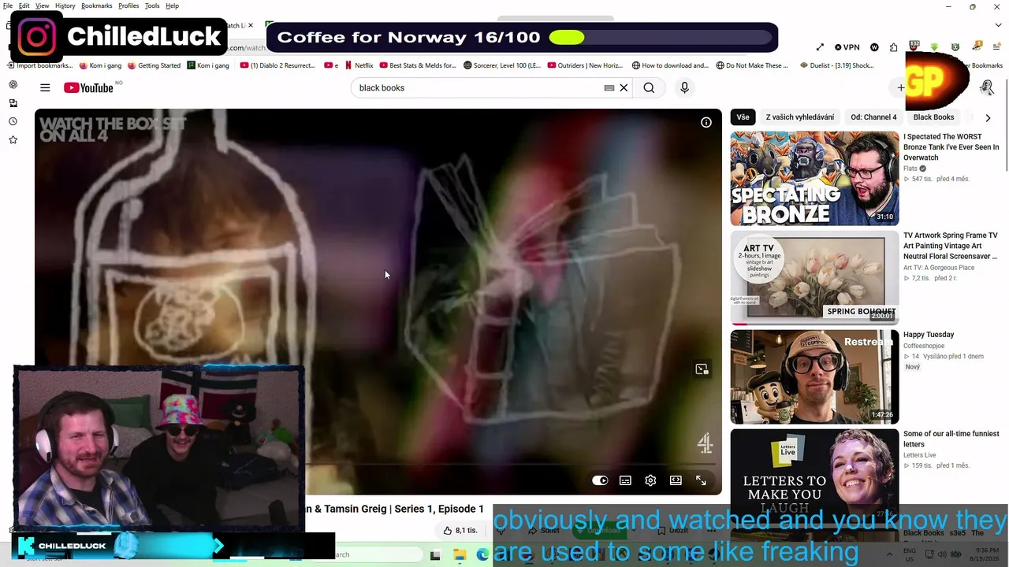Create new YouTube video plus button
Image resolution: width=1009 pixels, height=567 pixels.
point(901,88)
